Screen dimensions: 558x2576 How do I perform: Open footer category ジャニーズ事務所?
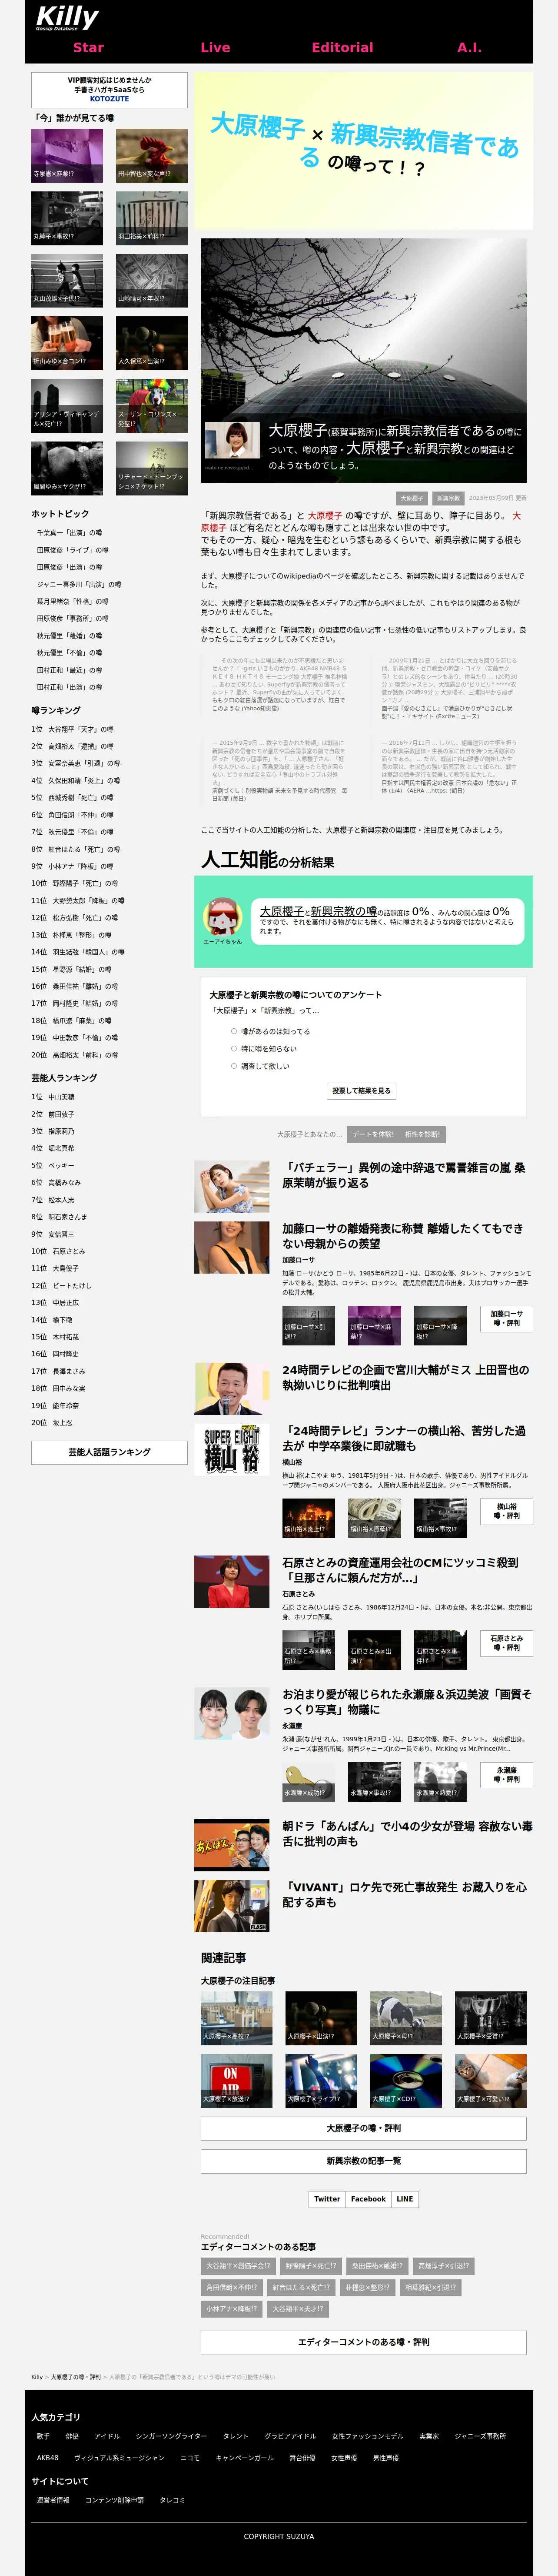pyautogui.click(x=480, y=2436)
